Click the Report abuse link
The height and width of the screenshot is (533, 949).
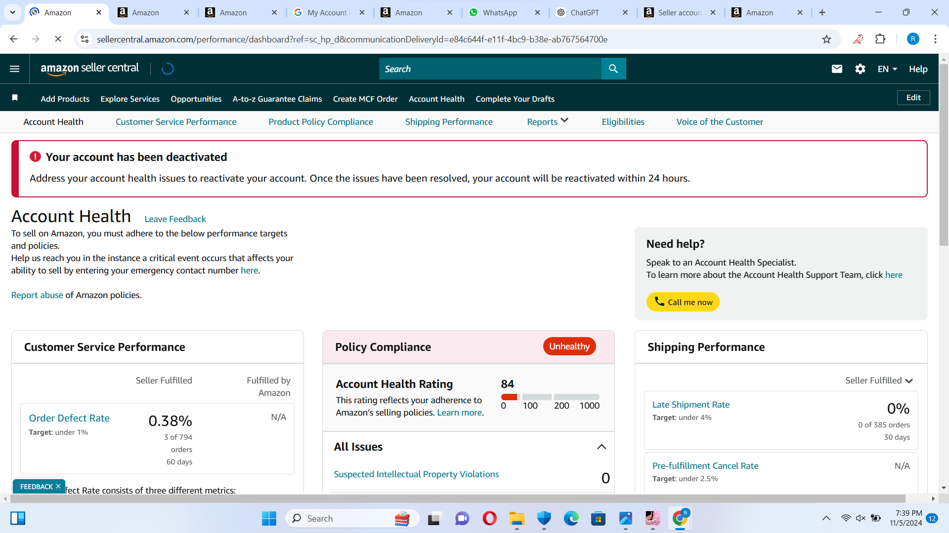(37, 295)
